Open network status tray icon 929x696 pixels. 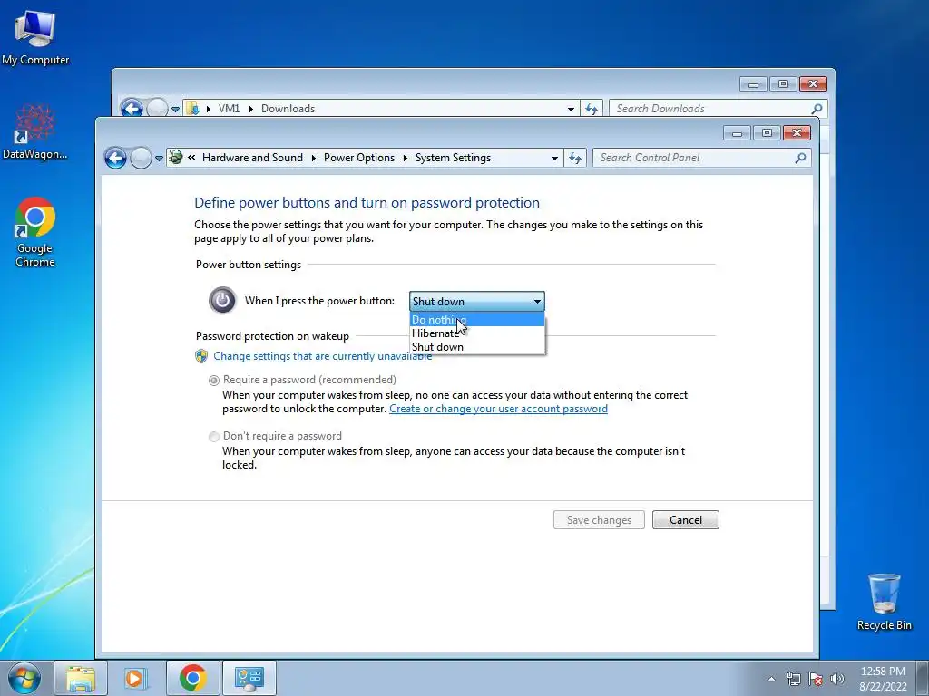pos(793,679)
